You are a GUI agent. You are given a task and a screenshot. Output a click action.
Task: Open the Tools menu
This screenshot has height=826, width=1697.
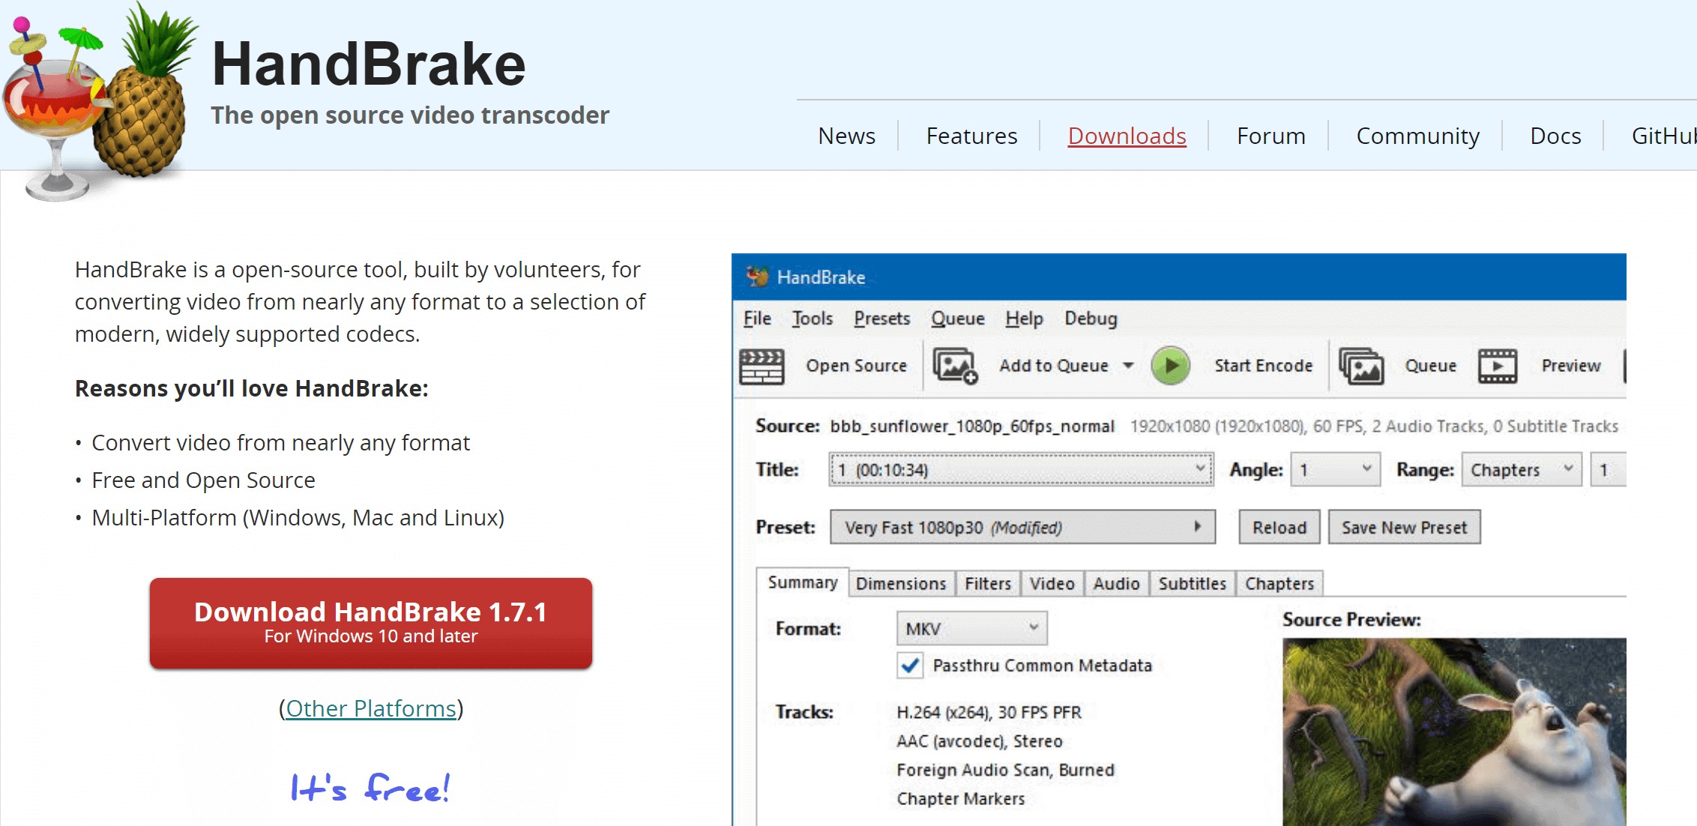tap(813, 319)
